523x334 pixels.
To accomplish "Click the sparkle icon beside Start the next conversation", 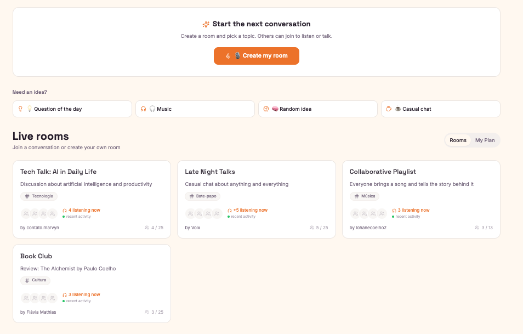I will coord(206,24).
